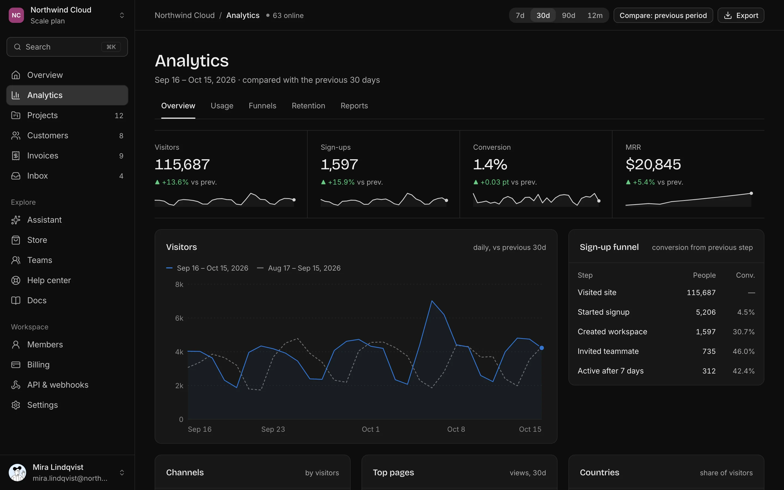Click the Started signup funnel row
The width and height of the screenshot is (784, 490).
[666, 312]
